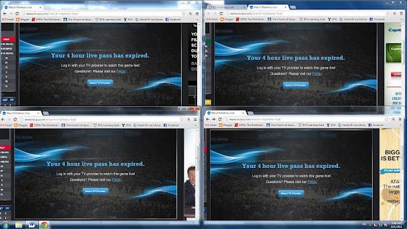
Task: Expand the bookmarks overflow chevron in bottom-right window
Action: [x=400, y=125]
